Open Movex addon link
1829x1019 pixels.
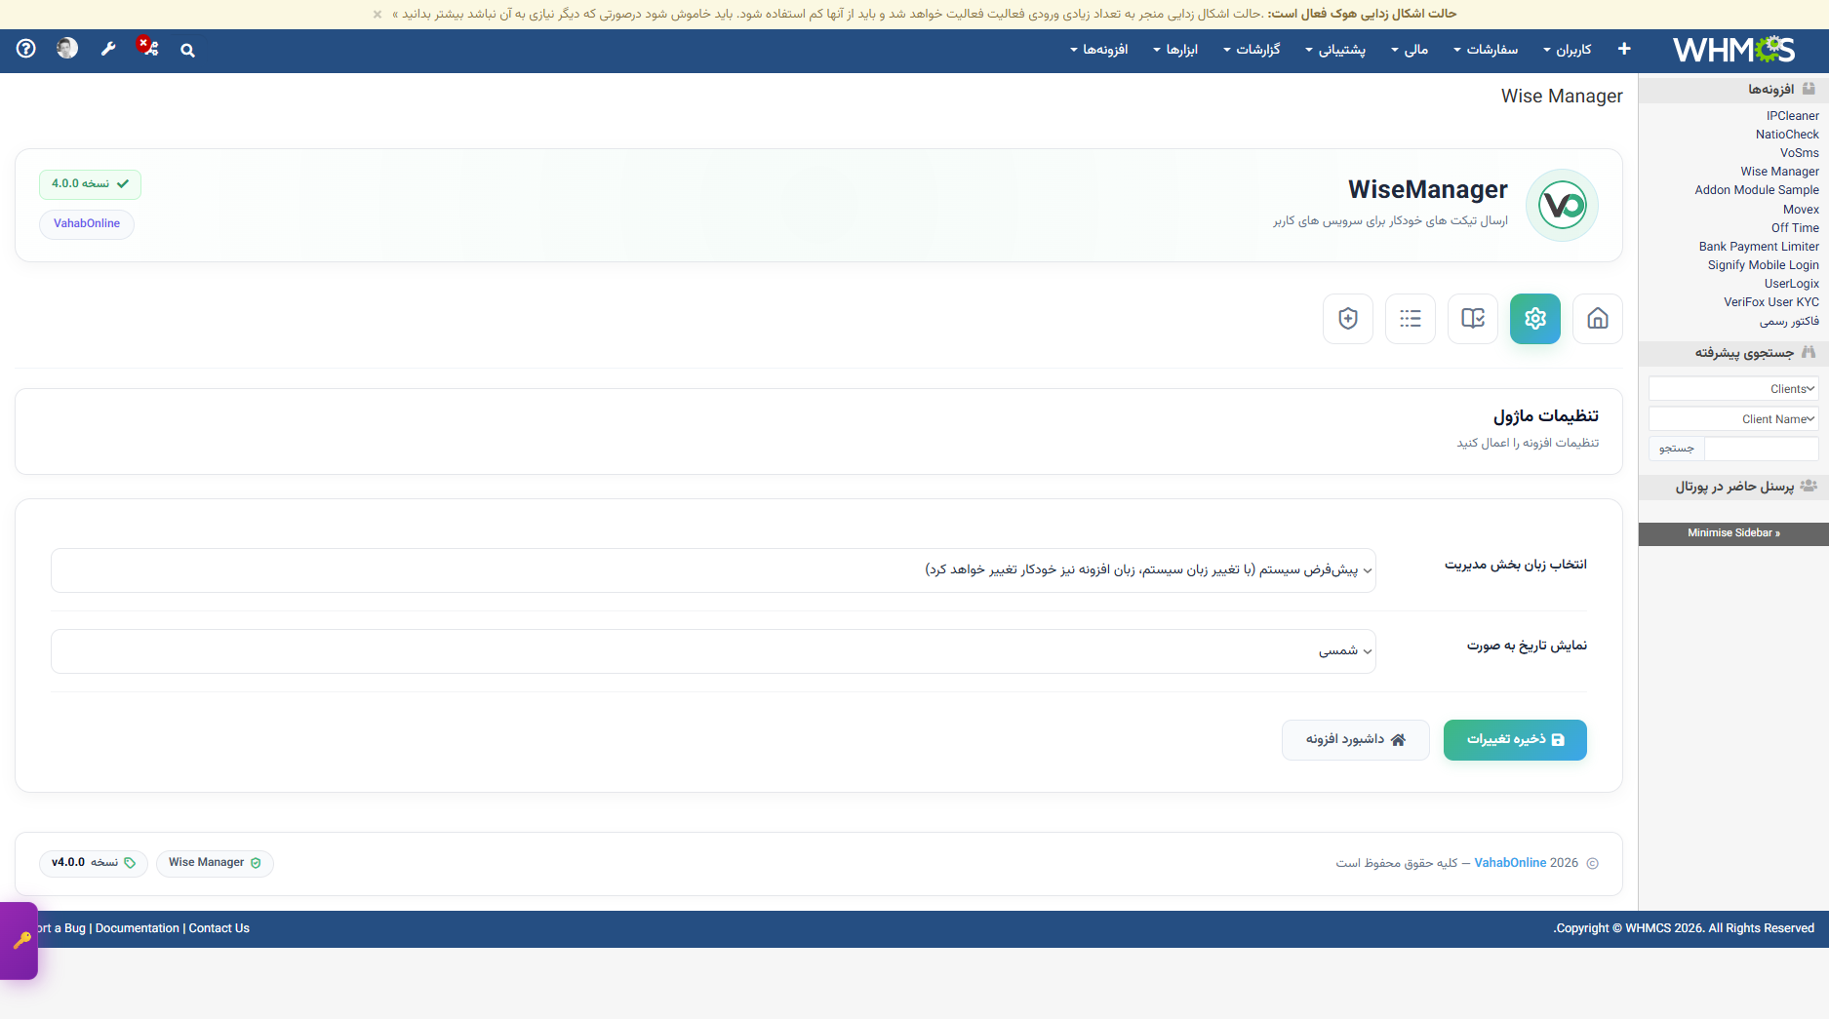[1801, 210]
